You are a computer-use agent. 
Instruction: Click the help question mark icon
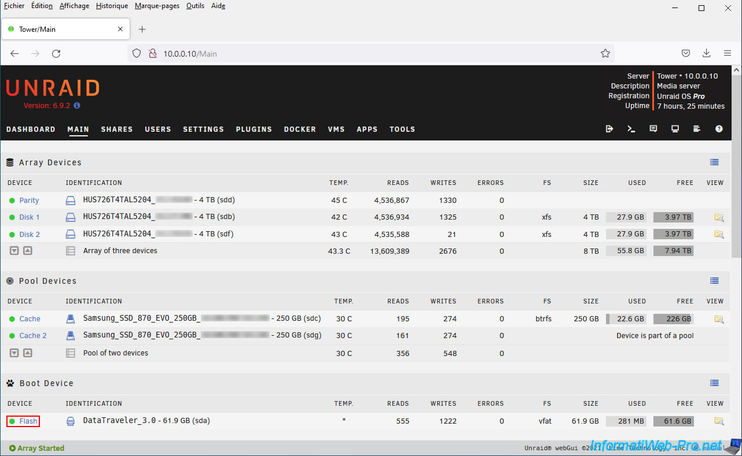click(719, 129)
